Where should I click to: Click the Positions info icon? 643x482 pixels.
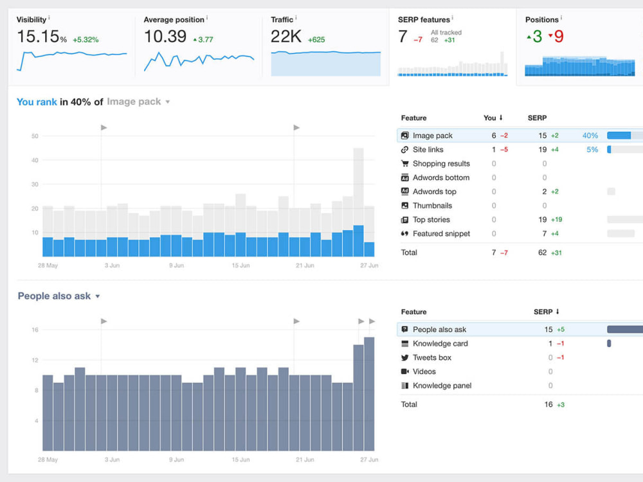(561, 17)
